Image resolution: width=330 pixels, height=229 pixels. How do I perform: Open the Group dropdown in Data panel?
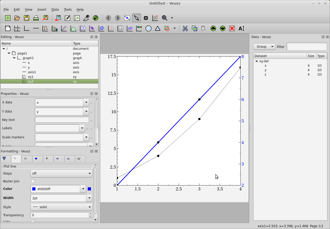click(x=264, y=46)
